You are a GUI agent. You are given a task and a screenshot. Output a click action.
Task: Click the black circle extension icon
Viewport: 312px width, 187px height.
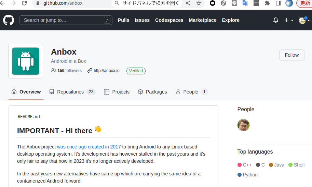click(213, 3)
